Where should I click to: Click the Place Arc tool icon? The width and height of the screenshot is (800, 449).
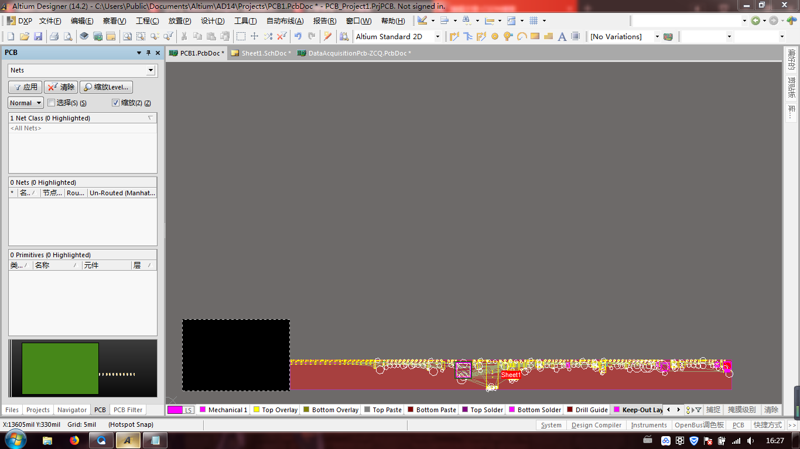click(x=521, y=36)
